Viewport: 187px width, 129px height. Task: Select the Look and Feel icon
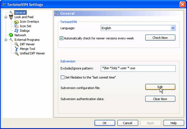[x=11, y=17]
